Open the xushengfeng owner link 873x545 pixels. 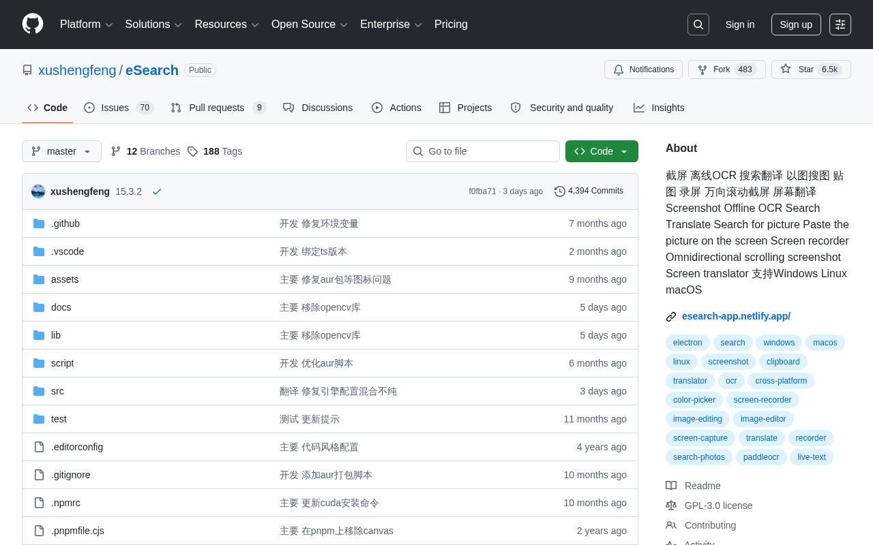[x=77, y=70]
